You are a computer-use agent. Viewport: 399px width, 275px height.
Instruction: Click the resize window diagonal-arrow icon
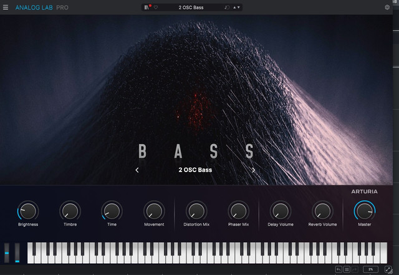(x=388, y=269)
